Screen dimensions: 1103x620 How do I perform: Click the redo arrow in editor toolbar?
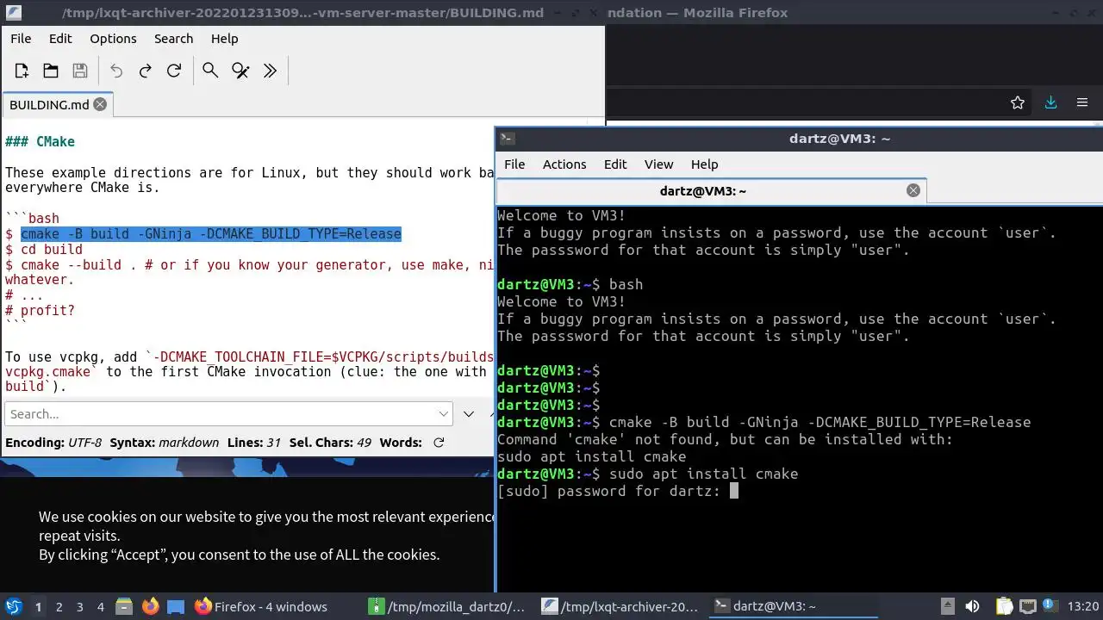[x=145, y=71]
